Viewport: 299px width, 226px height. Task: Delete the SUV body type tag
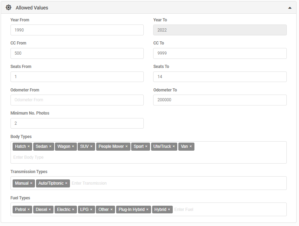pyautogui.click(x=91, y=146)
